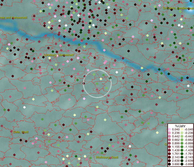The width and height of the screenshot is (194, 167).
Task: Click the legend value text -0.236
Action: coord(189,133)
